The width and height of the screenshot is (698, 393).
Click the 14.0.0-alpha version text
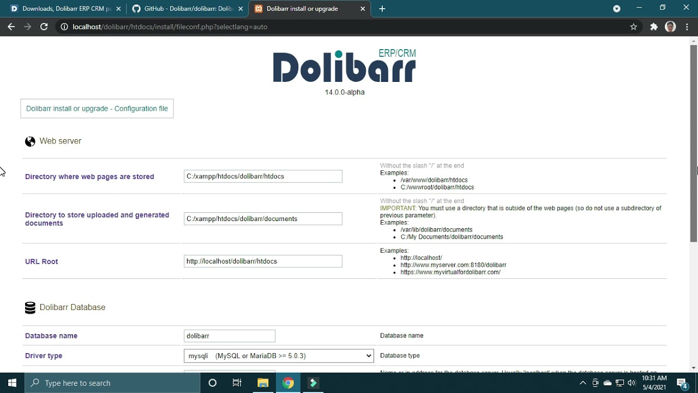coord(345,92)
